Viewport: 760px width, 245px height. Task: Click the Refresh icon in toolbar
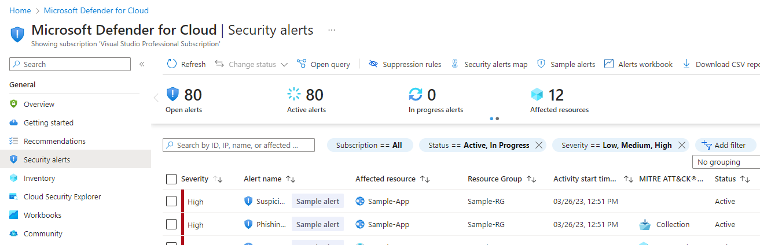point(172,64)
